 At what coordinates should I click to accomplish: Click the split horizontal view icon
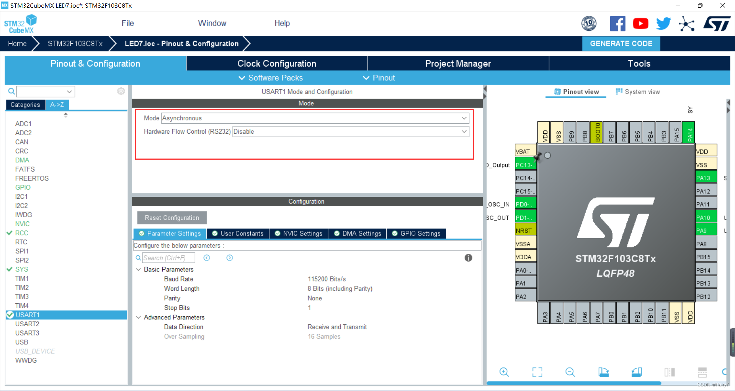[x=702, y=372]
